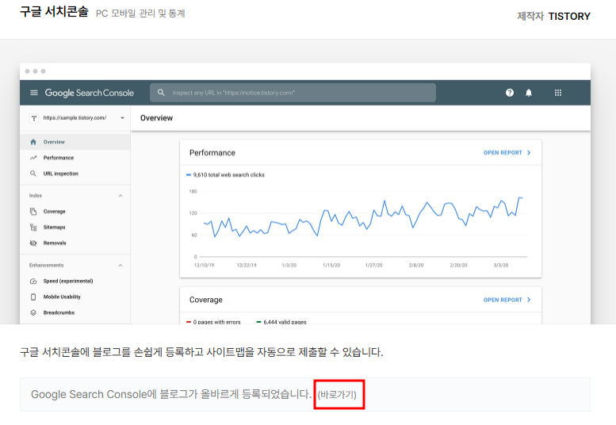
Task: Open the property selector dropdown arrow
Action: point(122,118)
